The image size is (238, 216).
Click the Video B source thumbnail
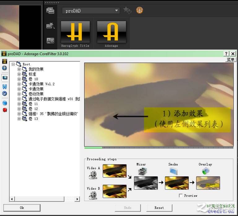coord(115,191)
